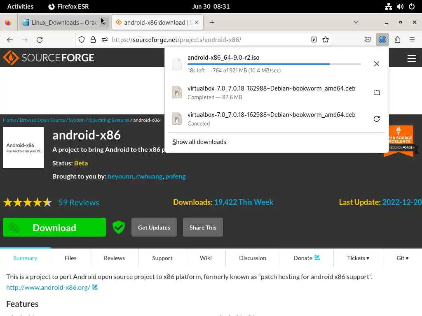Open containing folder of completed virtualbox deb
The width and height of the screenshot is (422, 316).
377,93
